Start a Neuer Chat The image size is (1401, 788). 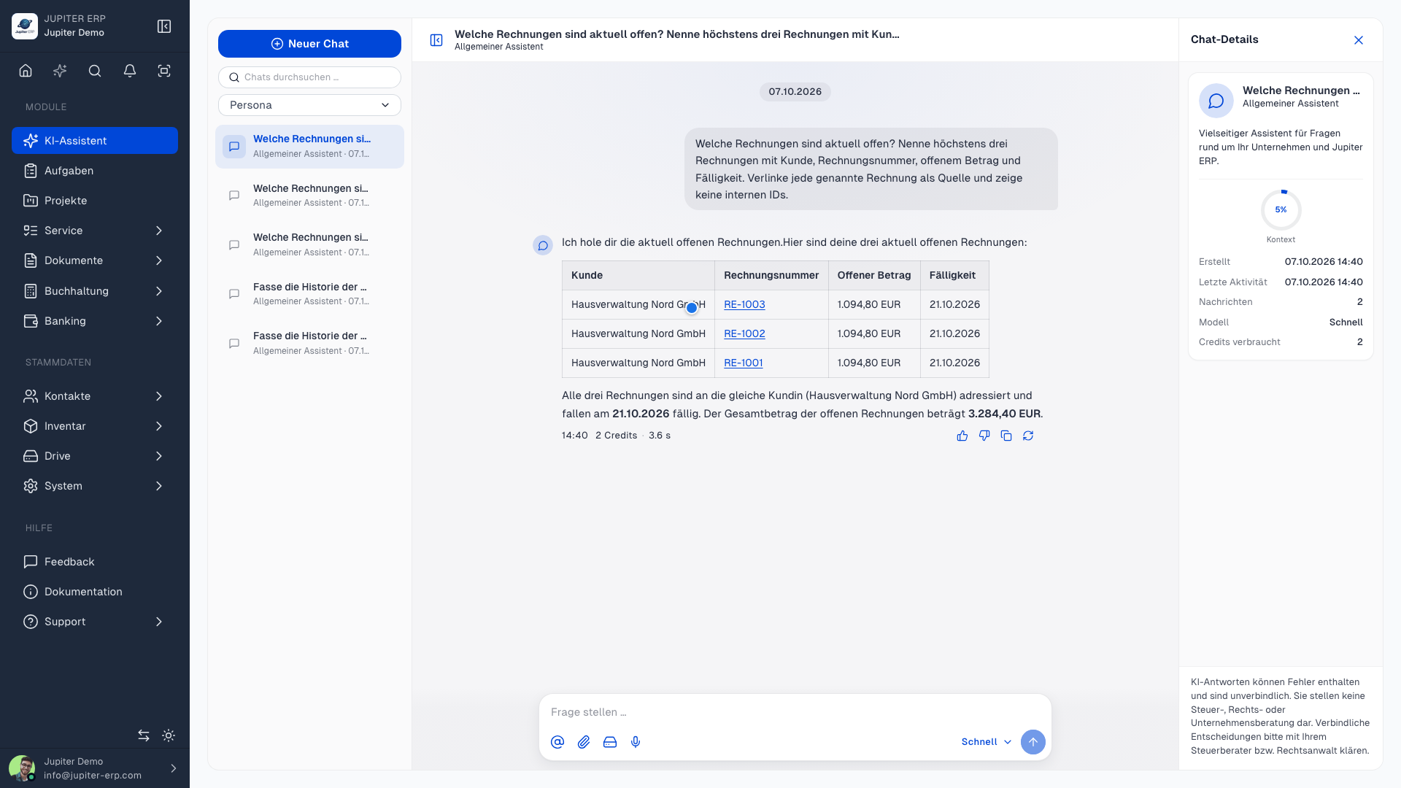[x=309, y=44]
